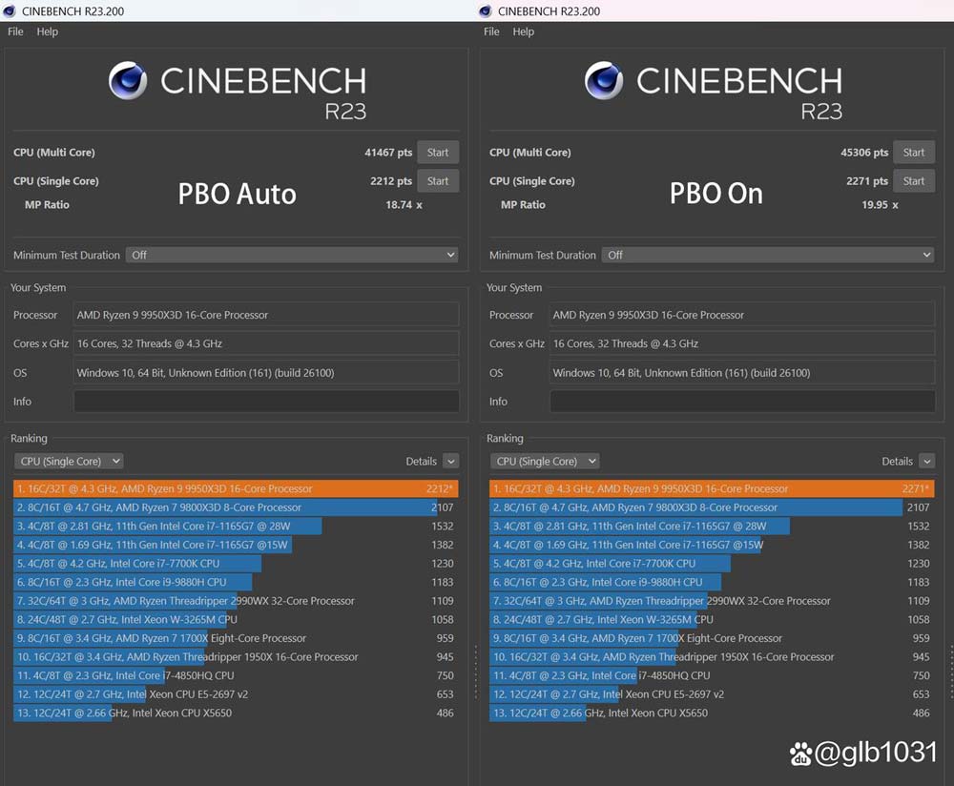Select i7-1165G7 @15W row in PBO On window
The height and width of the screenshot is (786, 954).
[x=712, y=545]
